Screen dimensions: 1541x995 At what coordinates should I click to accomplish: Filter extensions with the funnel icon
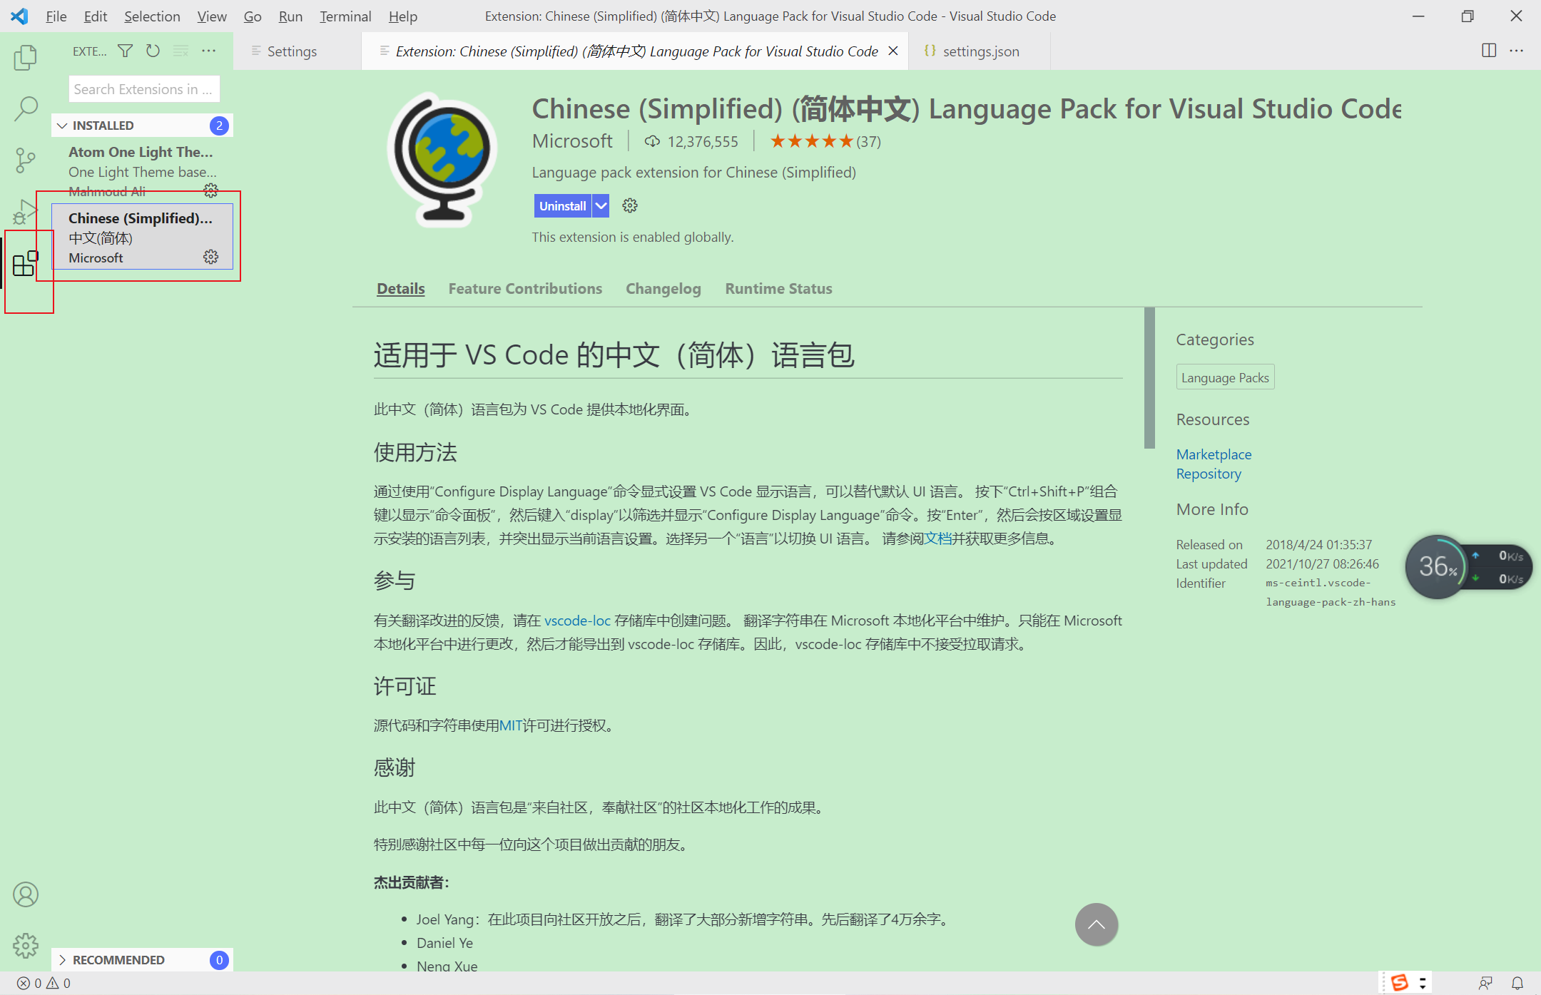click(125, 51)
